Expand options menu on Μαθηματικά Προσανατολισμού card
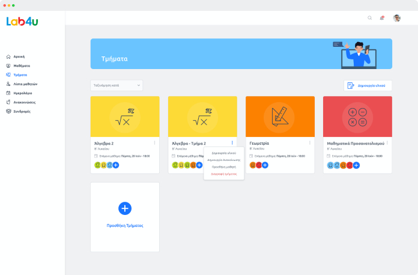Viewport: 418px width, 275px height. point(387,143)
